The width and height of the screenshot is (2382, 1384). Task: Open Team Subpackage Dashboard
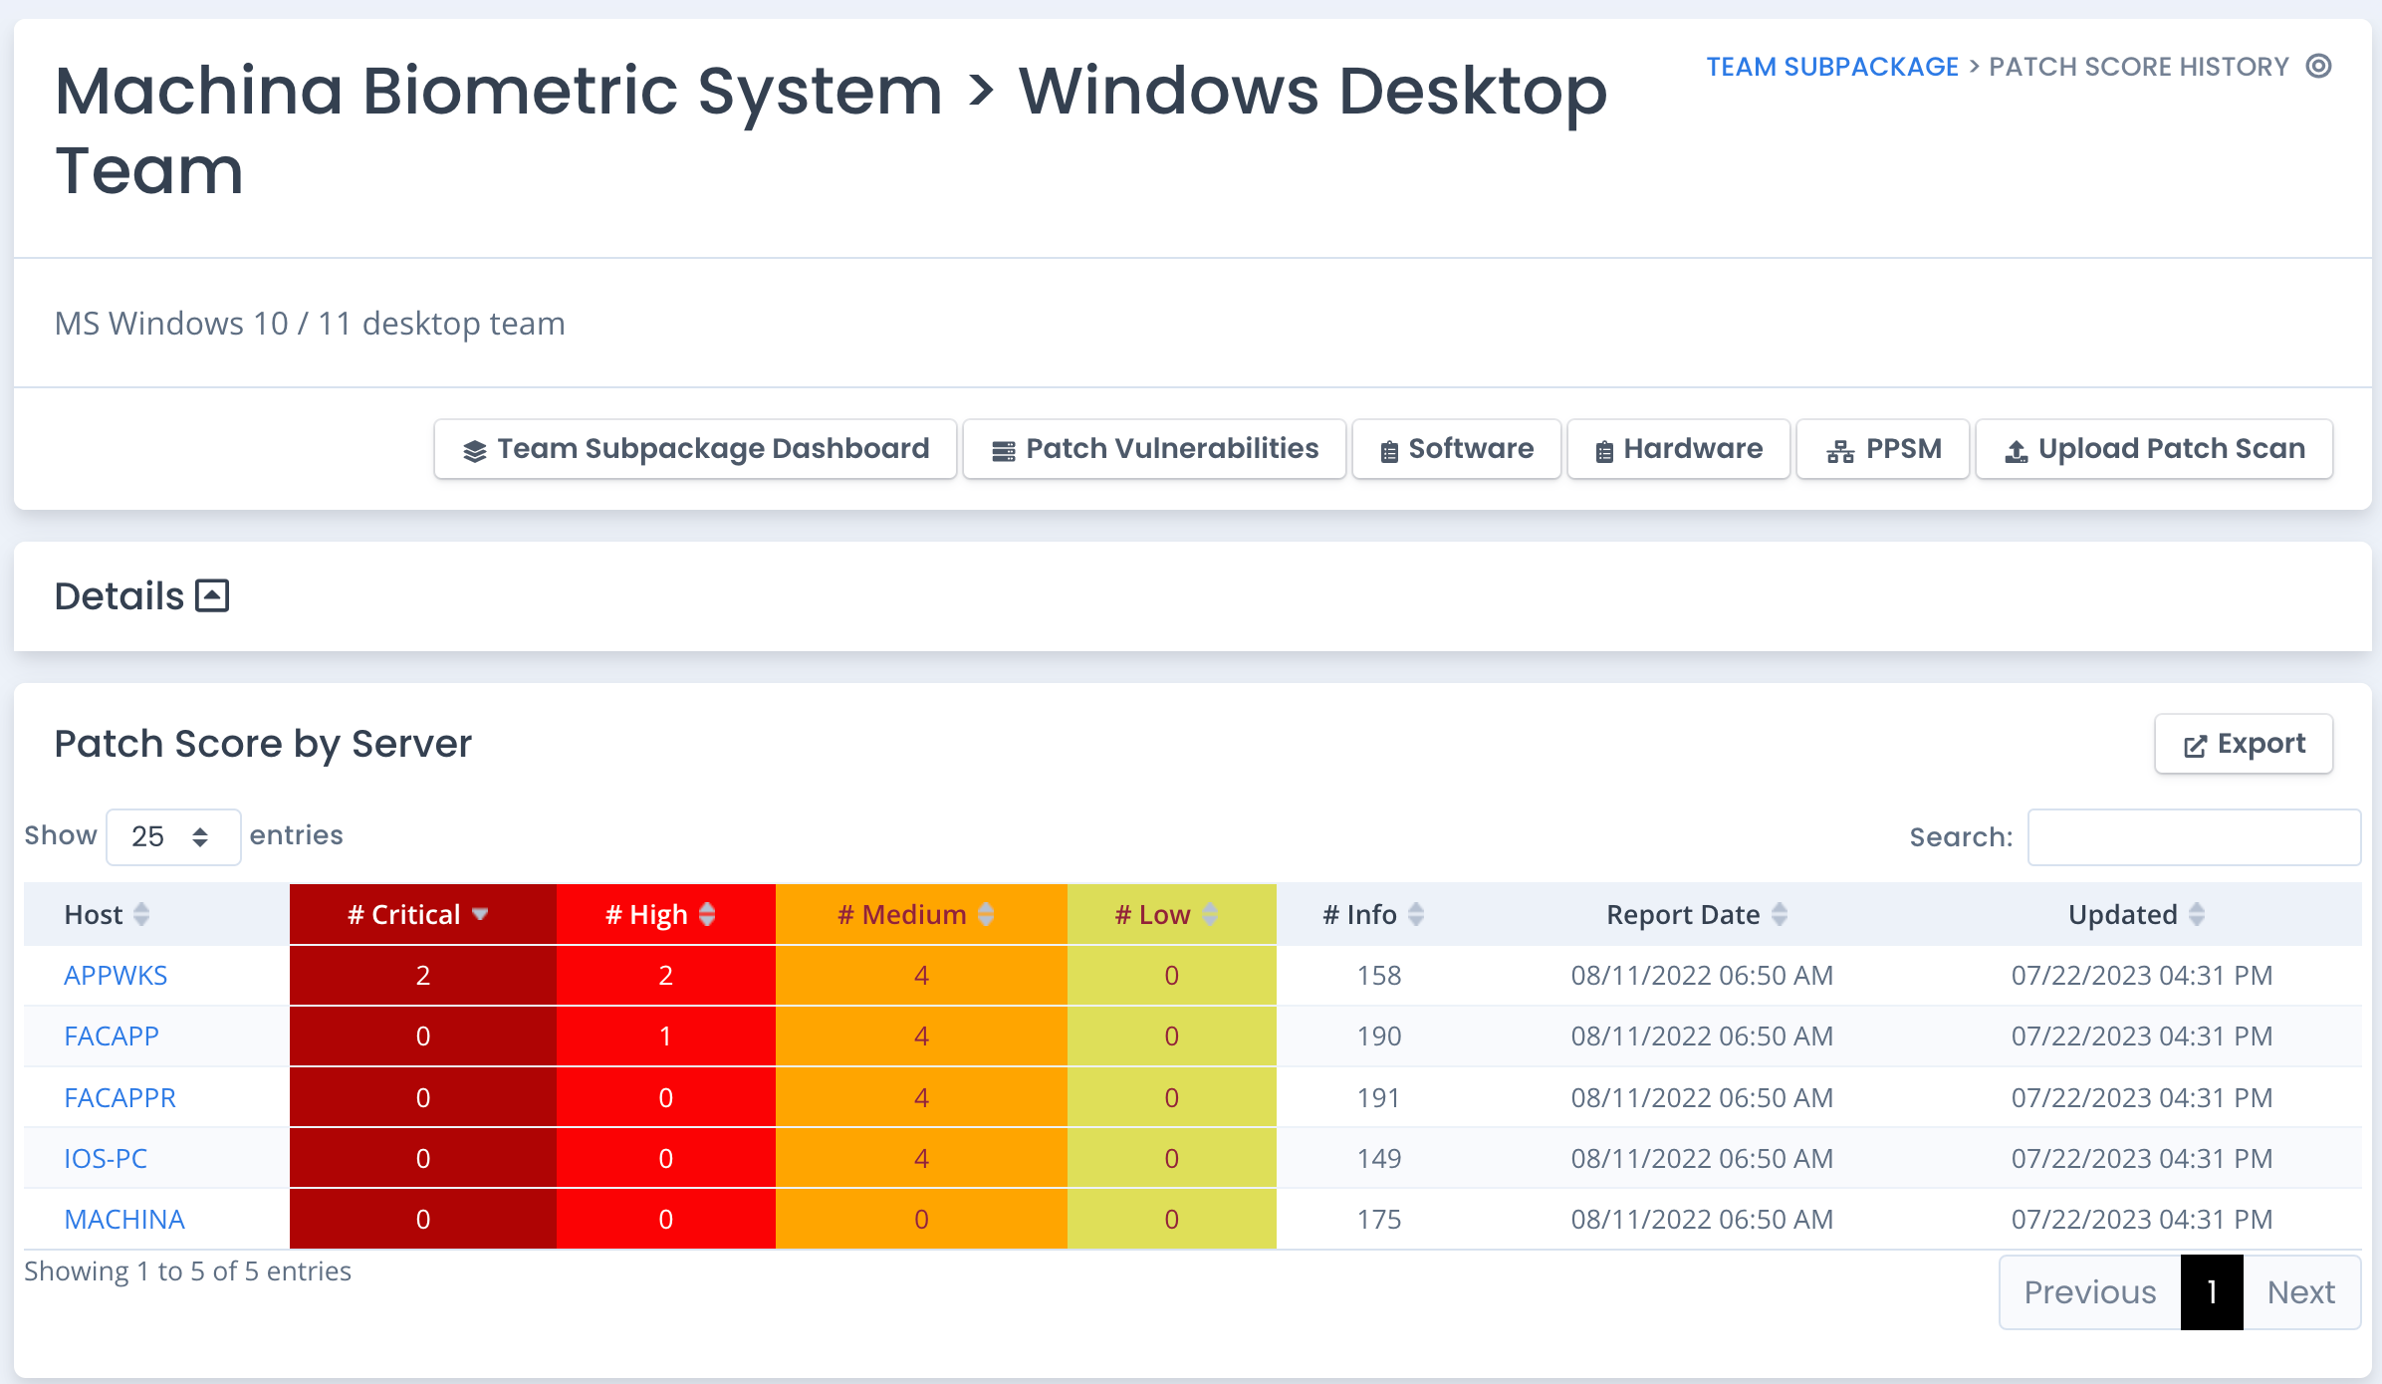(695, 449)
